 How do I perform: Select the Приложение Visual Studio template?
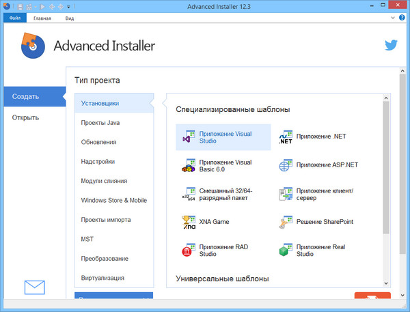[x=223, y=137]
